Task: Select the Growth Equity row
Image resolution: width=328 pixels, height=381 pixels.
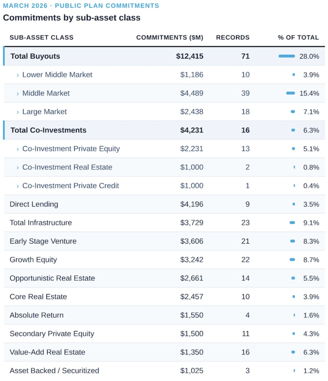Action: (33, 260)
